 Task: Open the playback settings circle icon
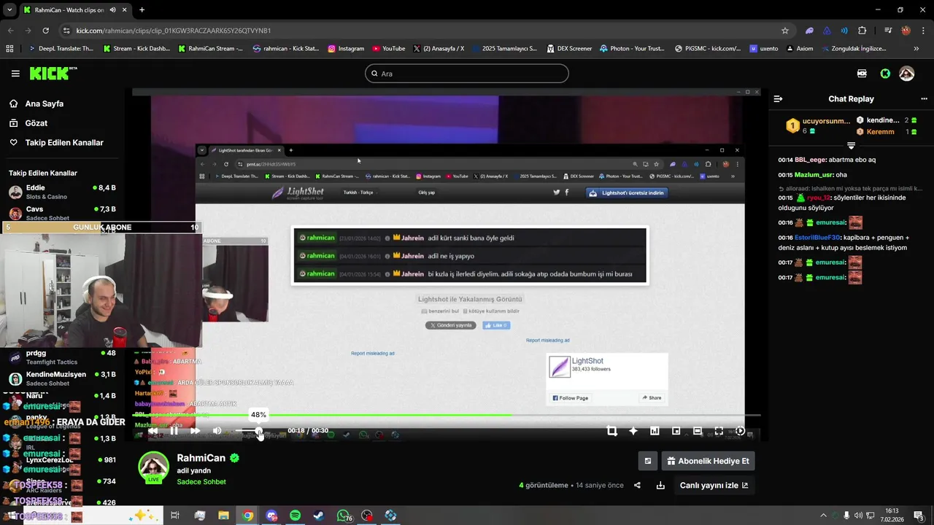(x=740, y=431)
